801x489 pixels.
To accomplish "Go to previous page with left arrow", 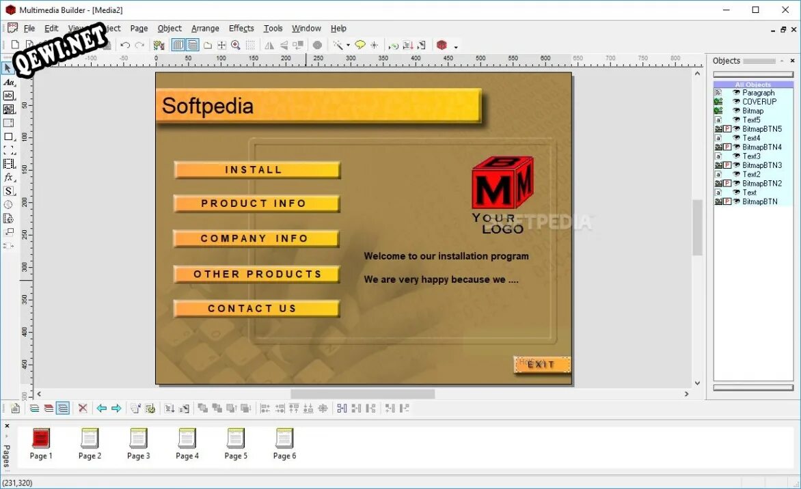I will pyautogui.click(x=102, y=408).
